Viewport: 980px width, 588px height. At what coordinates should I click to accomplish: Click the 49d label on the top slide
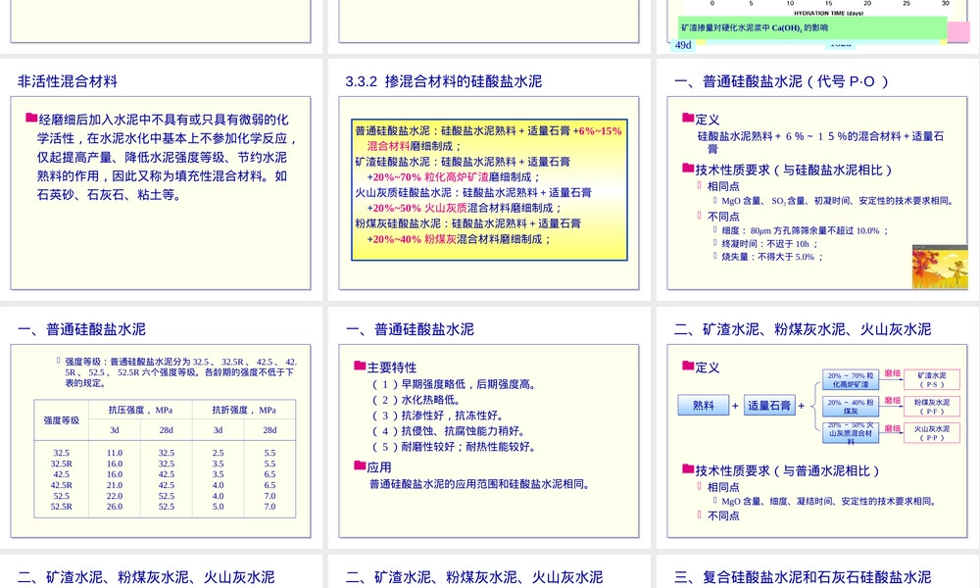pyautogui.click(x=683, y=45)
